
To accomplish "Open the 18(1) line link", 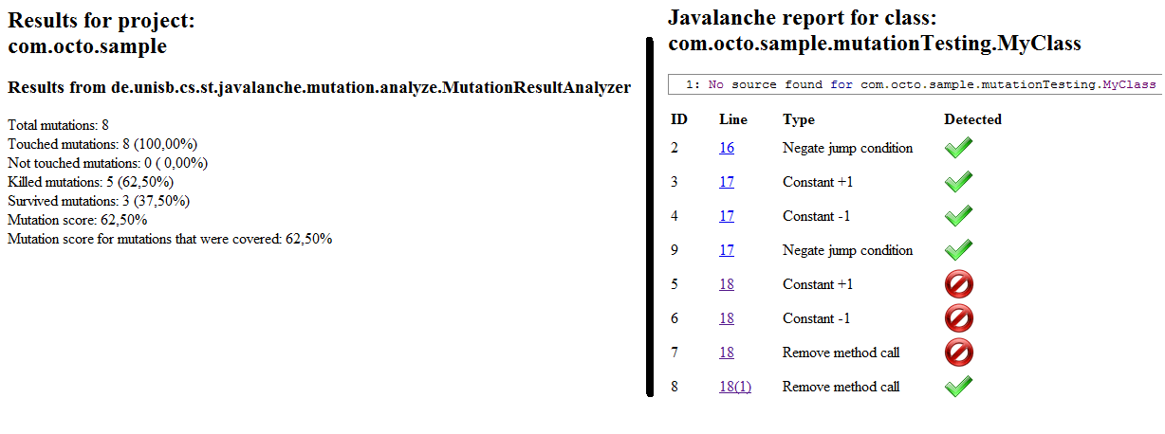I will point(735,387).
